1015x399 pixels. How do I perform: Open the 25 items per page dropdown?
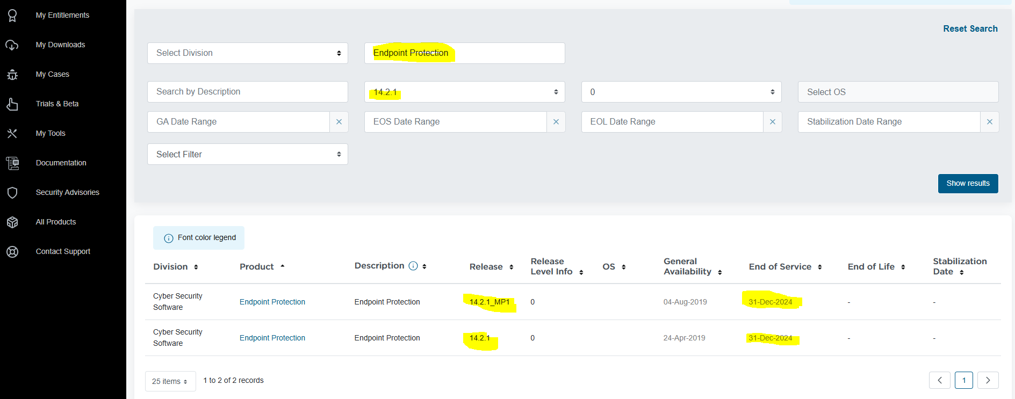[x=170, y=381]
